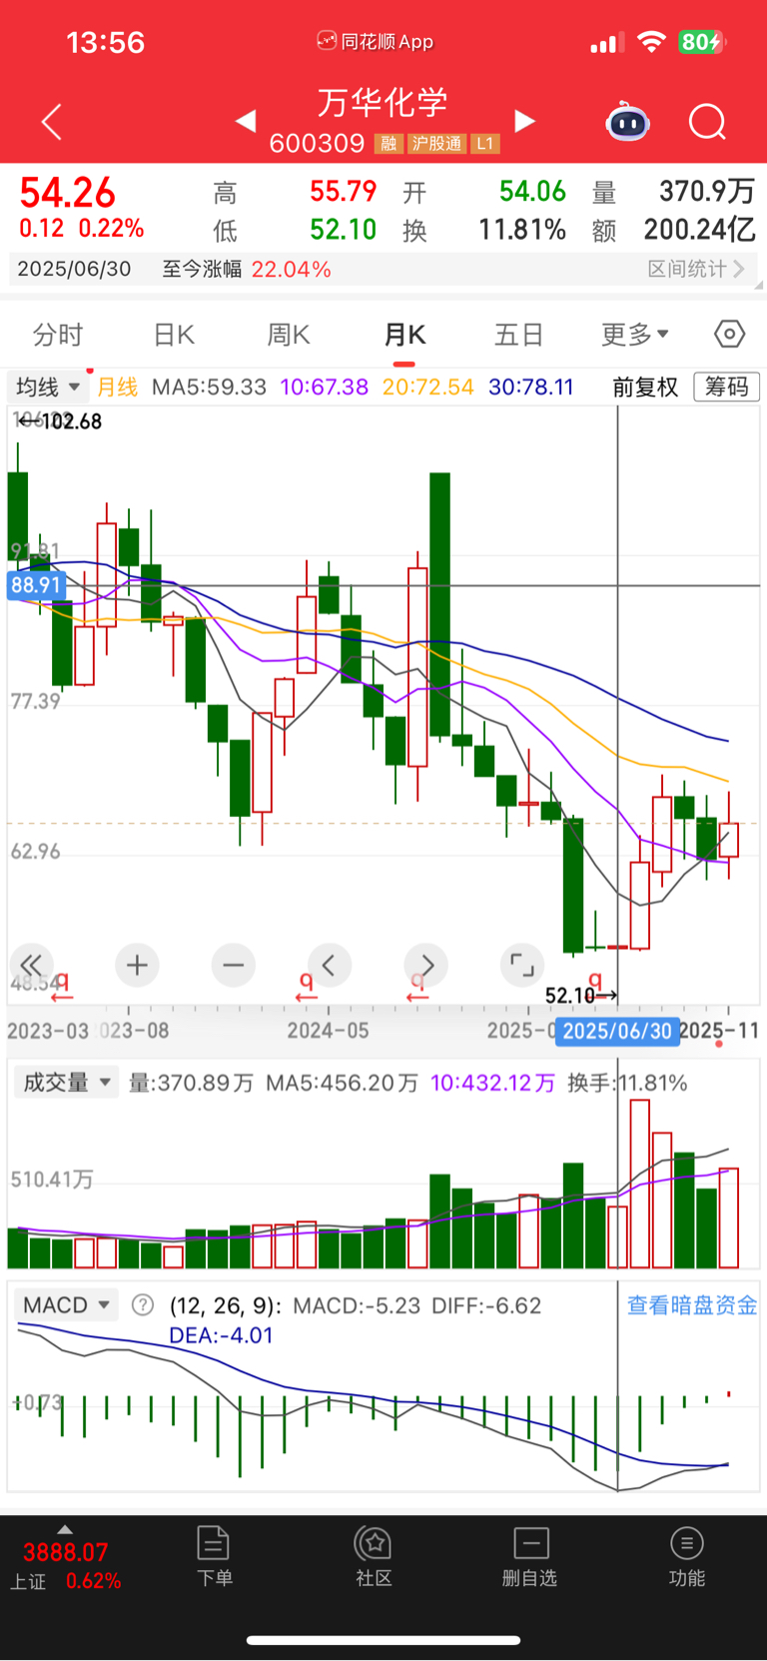Tap the 30:78.11 moving average label

[x=531, y=388]
